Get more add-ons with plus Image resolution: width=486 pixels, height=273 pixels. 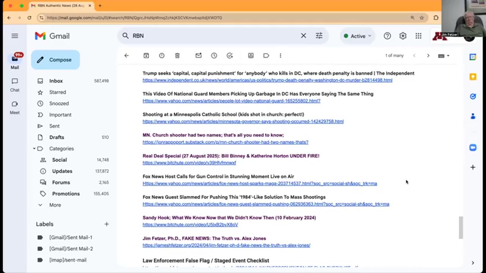pos(473,167)
